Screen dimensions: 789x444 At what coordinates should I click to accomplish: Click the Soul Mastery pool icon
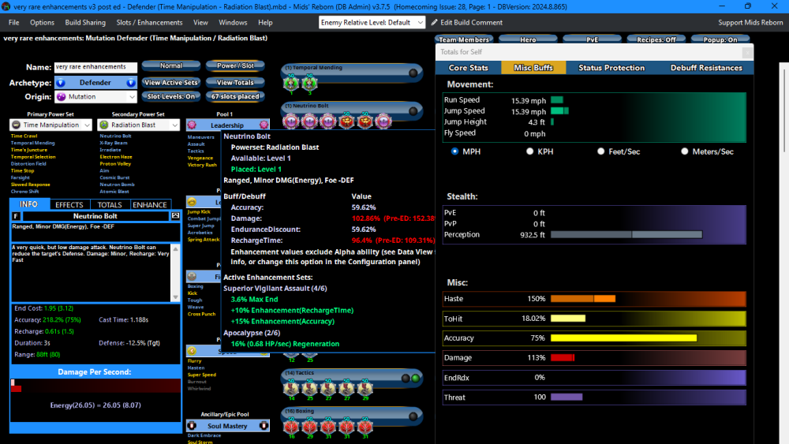193,426
